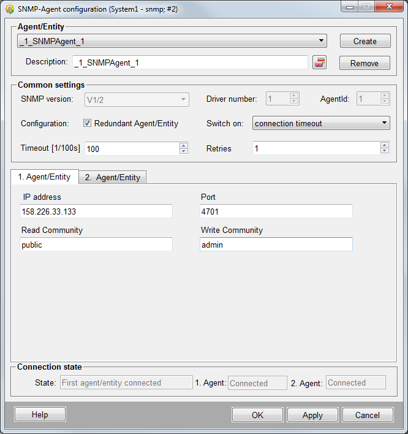Confirm settings with OK button
The height and width of the screenshot is (434, 408).
(x=257, y=415)
